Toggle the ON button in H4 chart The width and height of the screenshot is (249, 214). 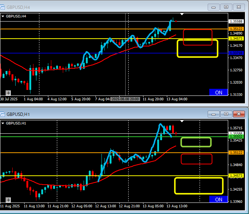point(219,92)
